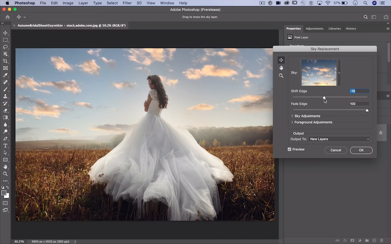Select the Crop tool in left toolbar
The image size is (391, 244).
(x=5, y=61)
